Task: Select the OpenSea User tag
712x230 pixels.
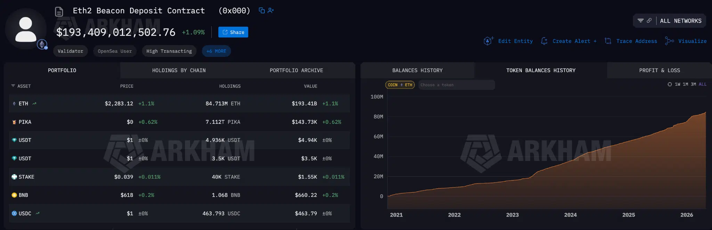Action: (x=115, y=51)
